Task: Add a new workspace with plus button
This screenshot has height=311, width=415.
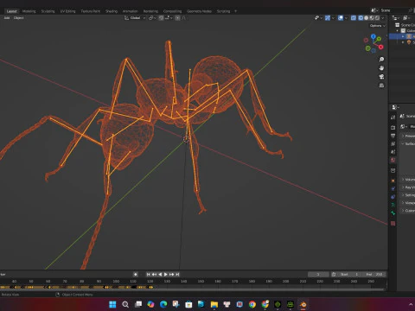Action: 235,11
